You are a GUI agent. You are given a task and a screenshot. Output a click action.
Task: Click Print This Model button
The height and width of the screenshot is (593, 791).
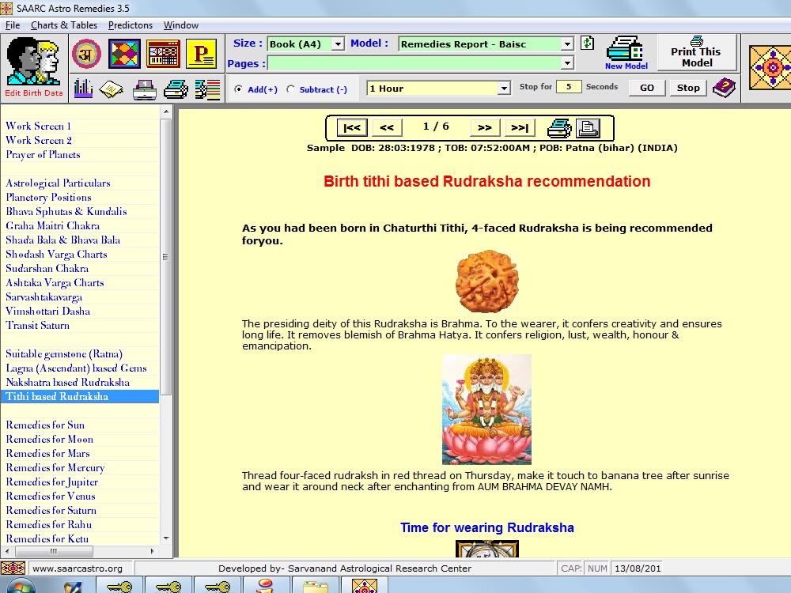695,52
